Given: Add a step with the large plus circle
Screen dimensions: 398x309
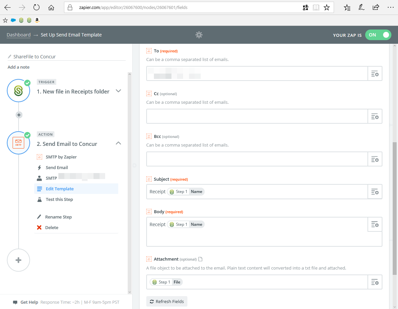Looking at the screenshot, I should [x=19, y=260].
